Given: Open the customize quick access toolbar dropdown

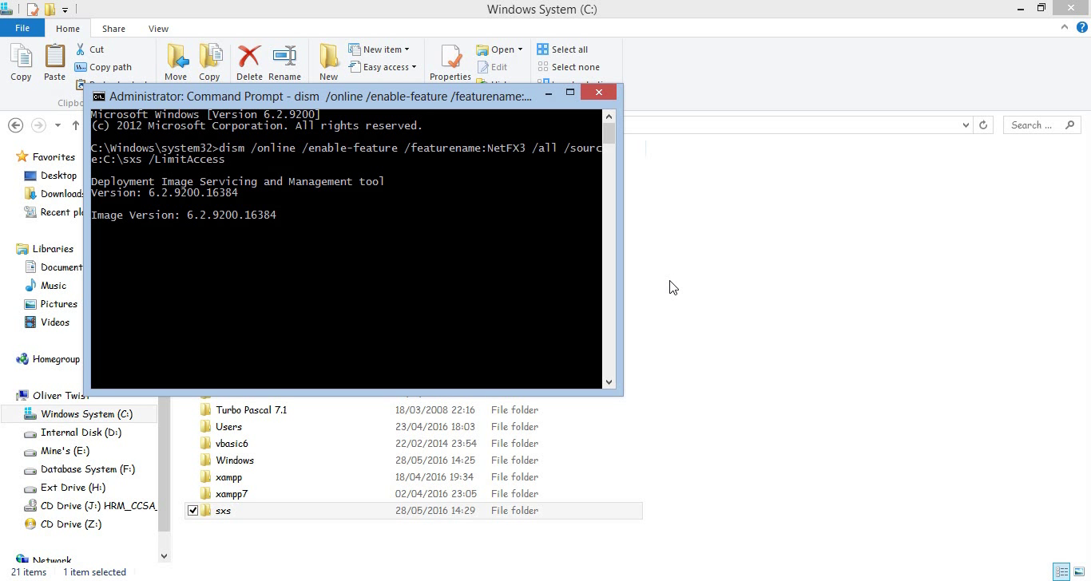Looking at the screenshot, I should pyautogui.click(x=65, y=10).
